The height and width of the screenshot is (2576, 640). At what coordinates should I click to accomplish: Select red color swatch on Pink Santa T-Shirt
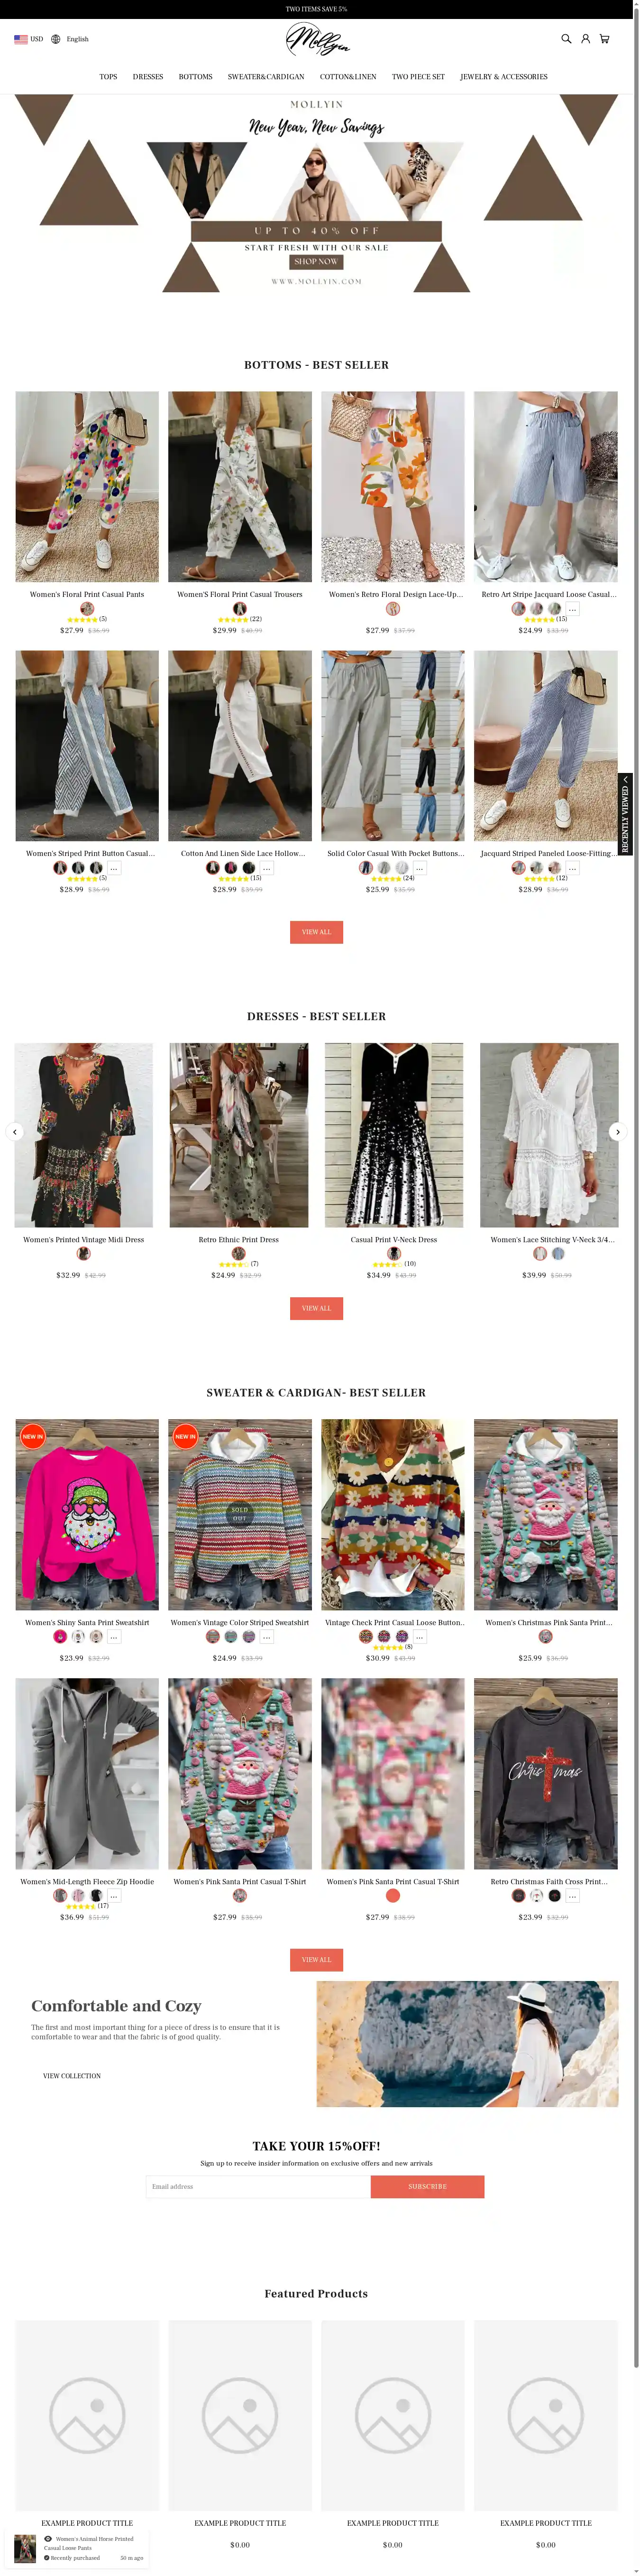click(x=393, y=1896)
